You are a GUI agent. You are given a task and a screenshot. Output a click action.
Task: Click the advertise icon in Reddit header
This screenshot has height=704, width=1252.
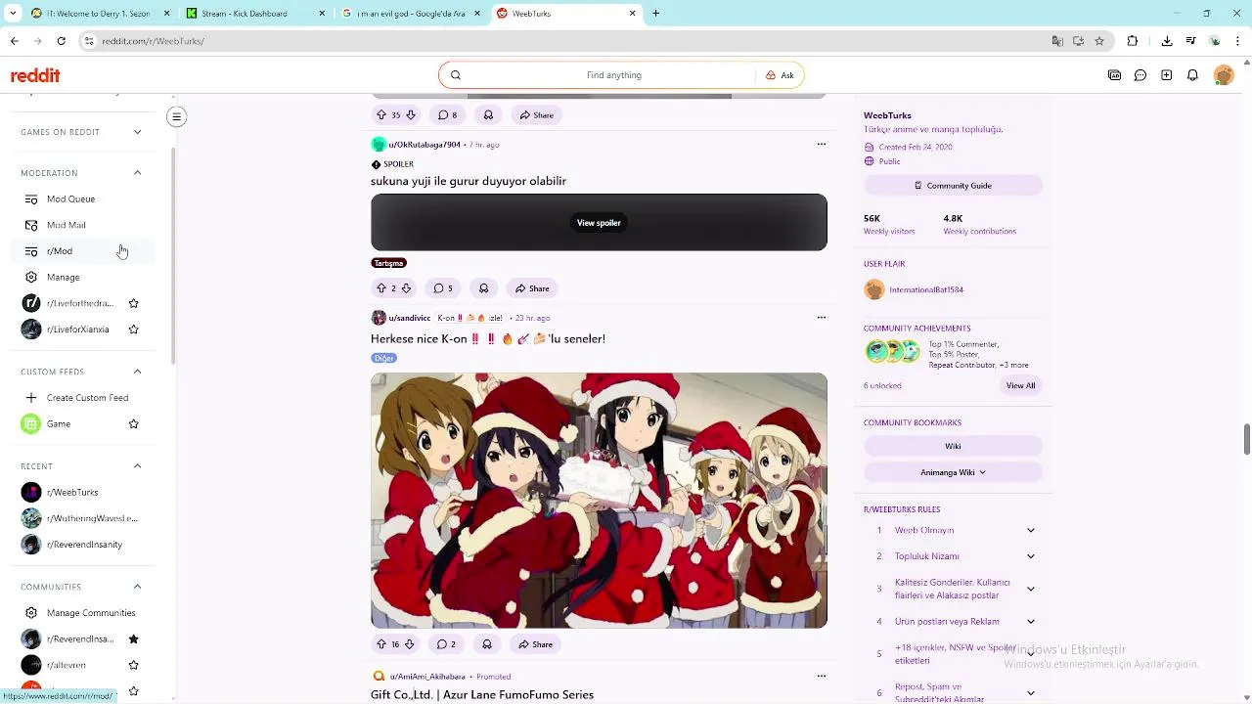1114,75
